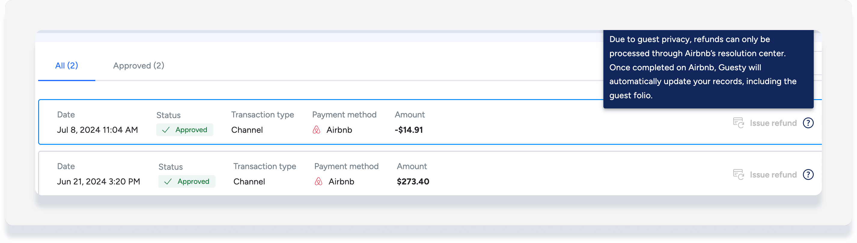The width and height of the screenshot is (857, 243).
Task: Click refund card icon in Jul 8 row
Action: point(738,123)
